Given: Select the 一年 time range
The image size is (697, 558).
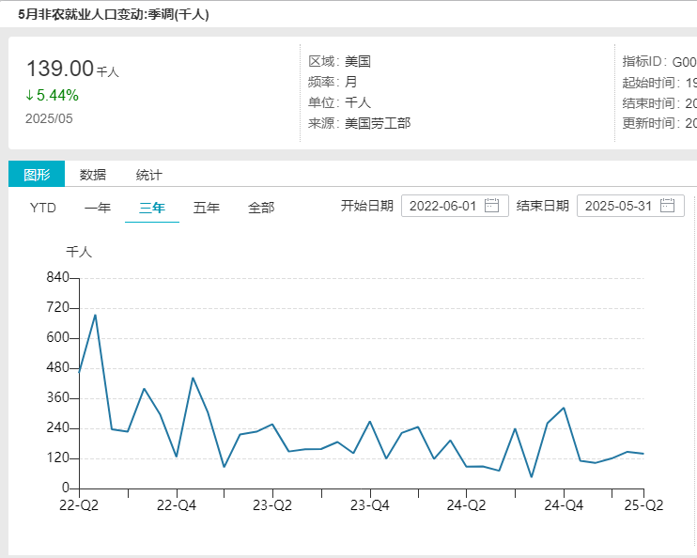Looking at the screenshot, I should pos(98,208).
